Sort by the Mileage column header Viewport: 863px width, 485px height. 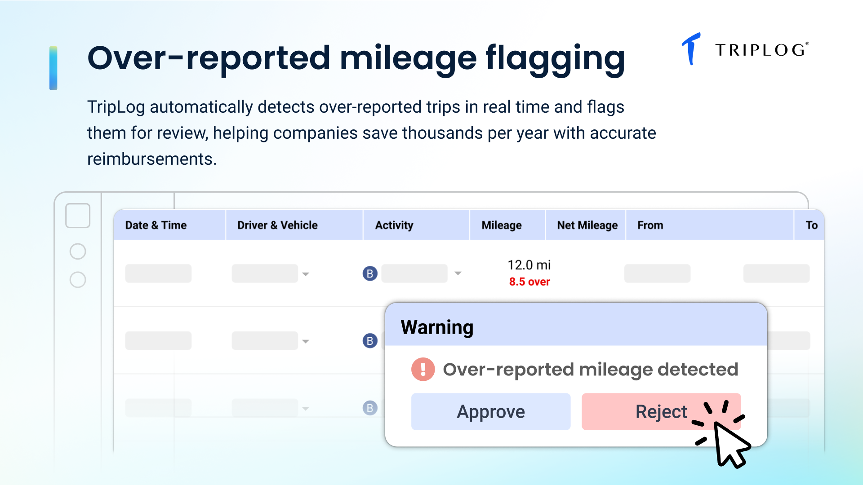[502, 225]
